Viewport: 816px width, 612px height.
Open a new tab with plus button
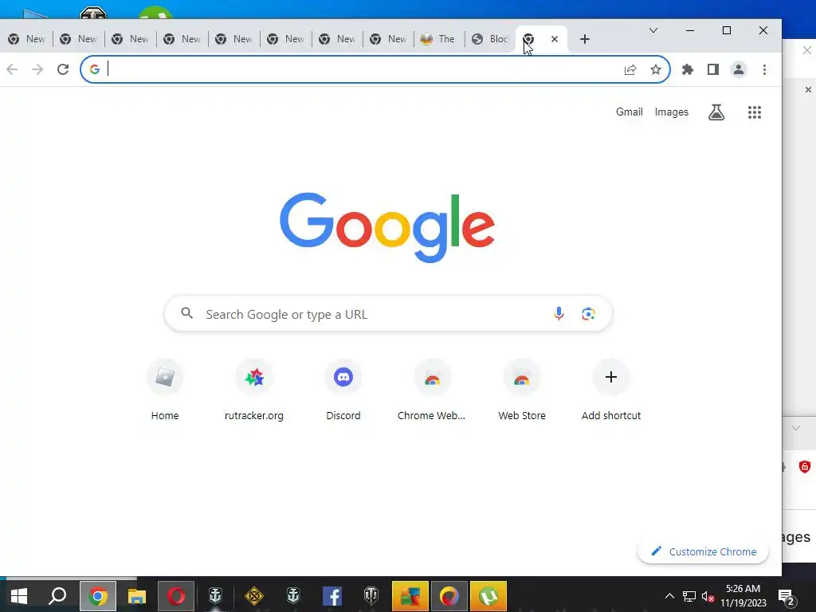point(584,39)
